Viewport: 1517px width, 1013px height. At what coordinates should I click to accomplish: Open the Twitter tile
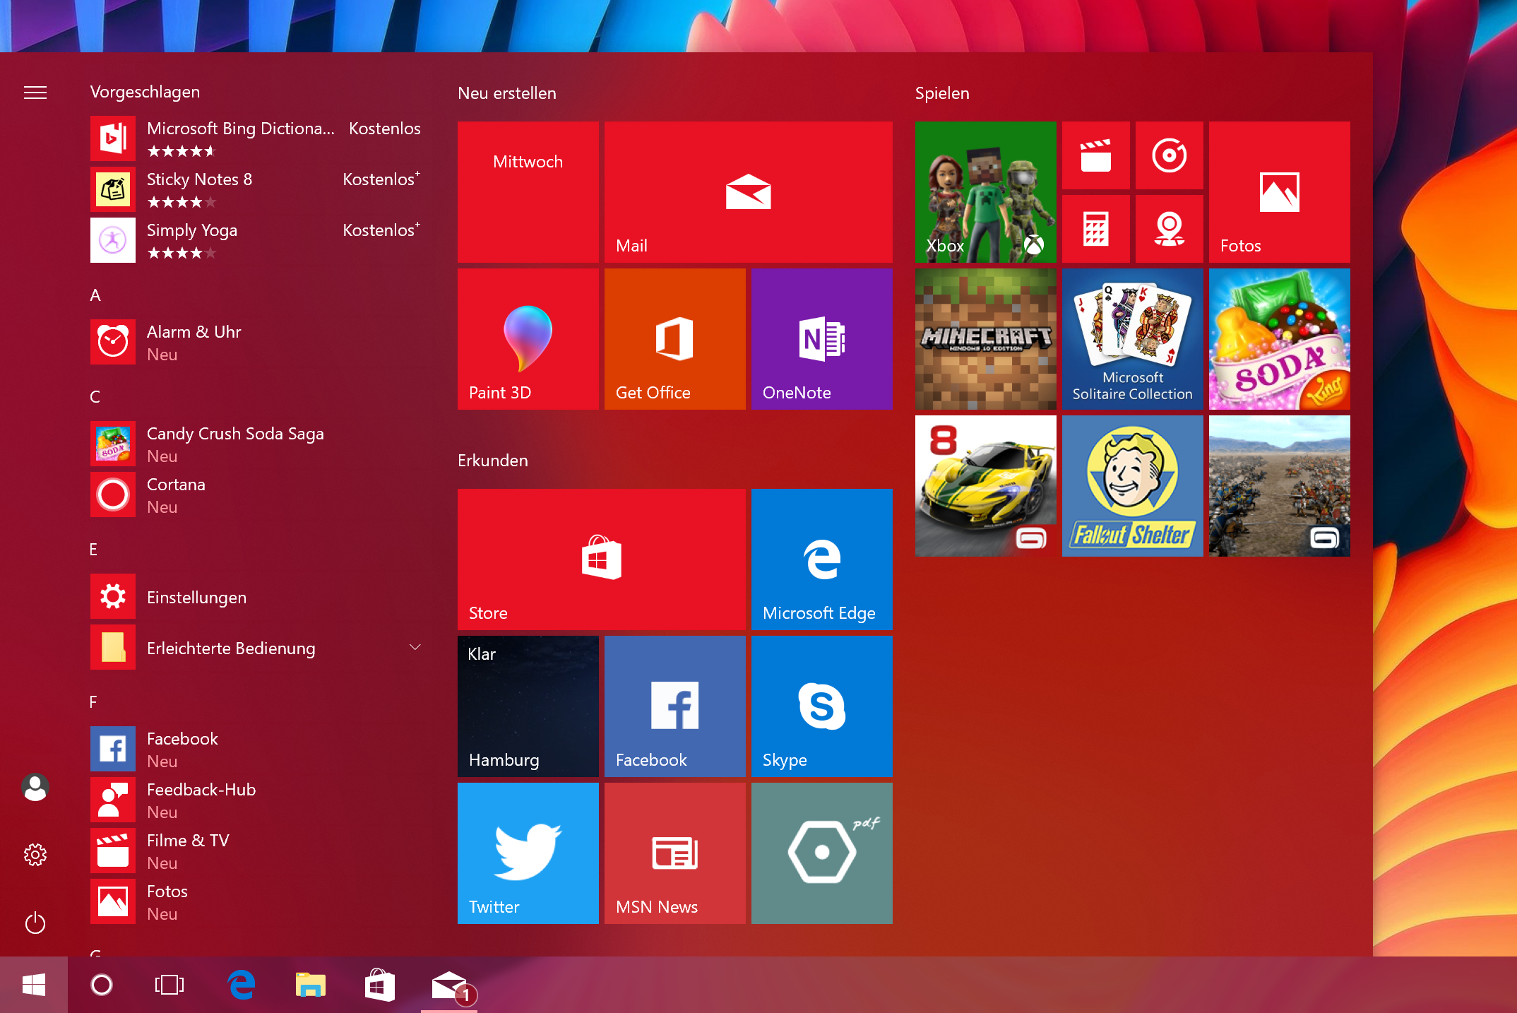[528, 853]
